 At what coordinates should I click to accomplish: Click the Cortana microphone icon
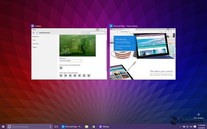tap(50, 127)
